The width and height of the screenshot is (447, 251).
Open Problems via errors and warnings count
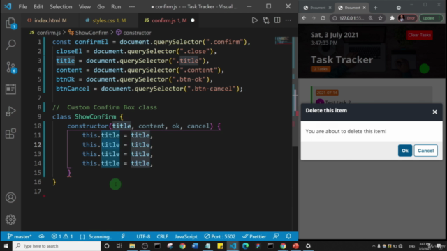[x=62, y=236]
